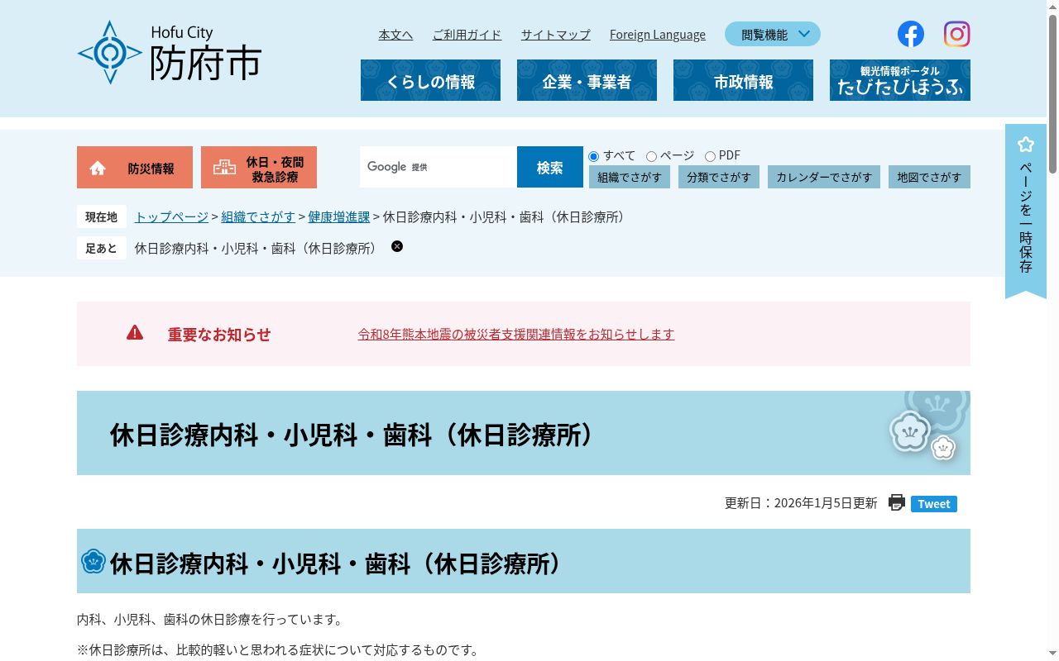This screenshot has width=1059, height=661.
Task: Click 分類でさがす button
Action: click(x=719, y=177)
